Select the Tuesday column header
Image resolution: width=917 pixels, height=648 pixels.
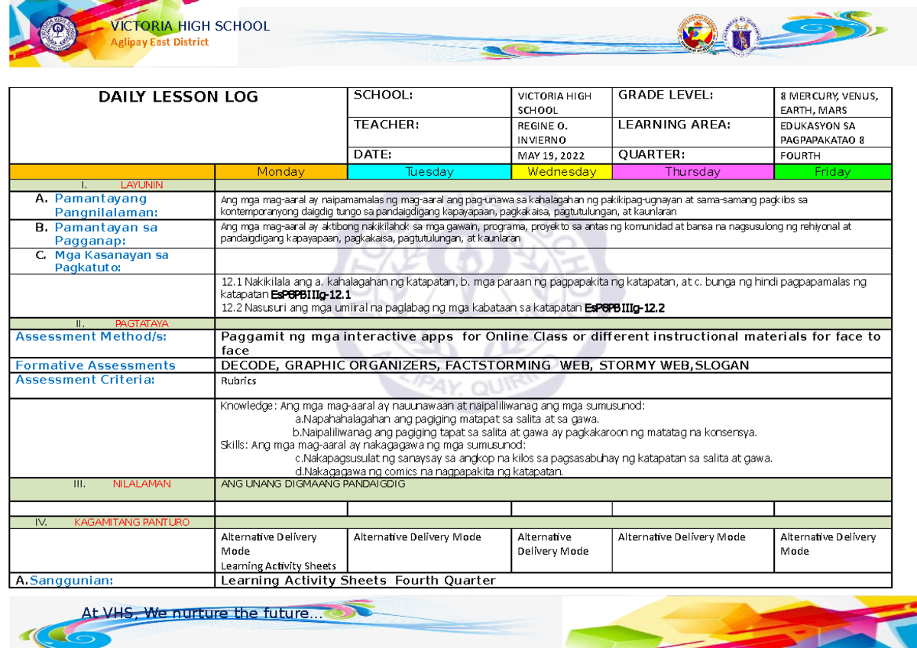pyautogui.click(x=428, y=172)
